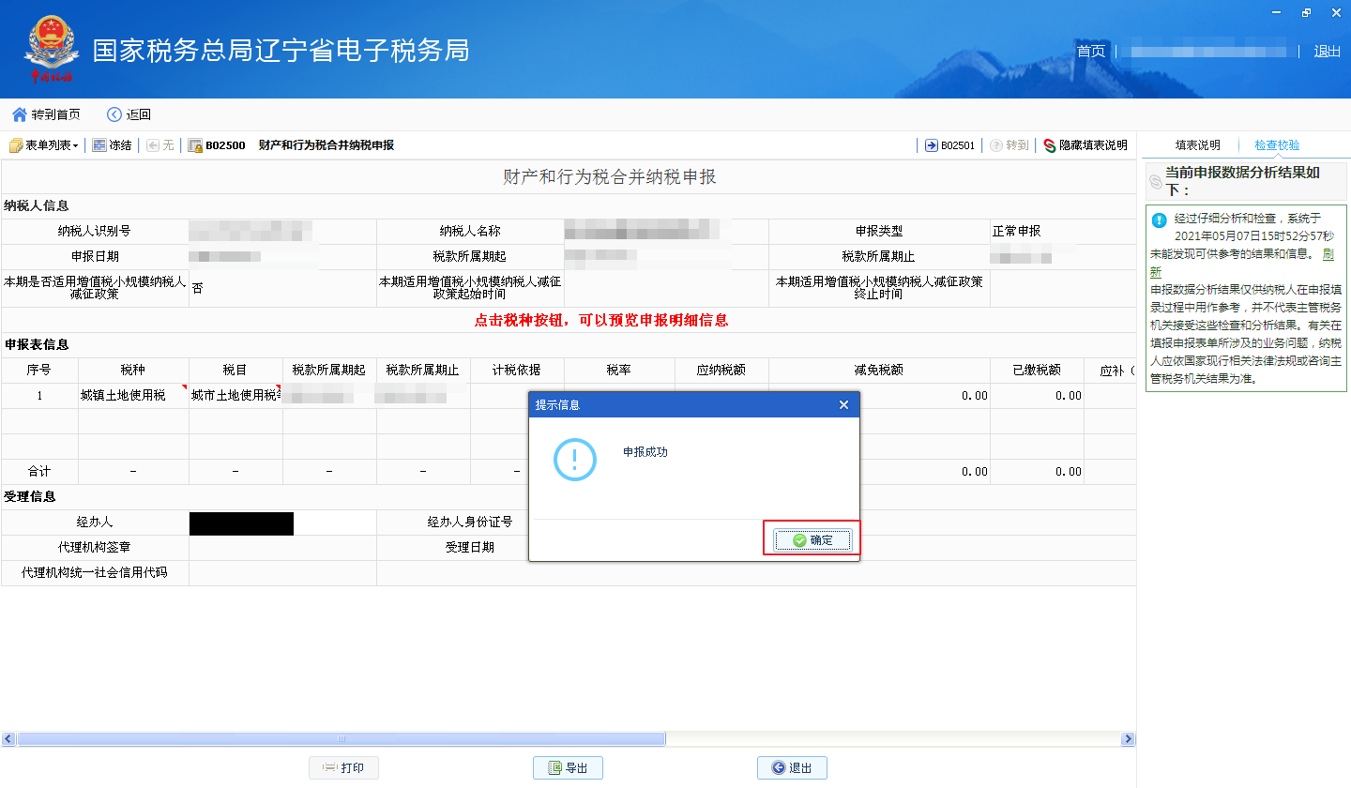Click the 城市土地使用税 tax item cell
Screen dimensions: 1351x788
[x=235, y=396]
